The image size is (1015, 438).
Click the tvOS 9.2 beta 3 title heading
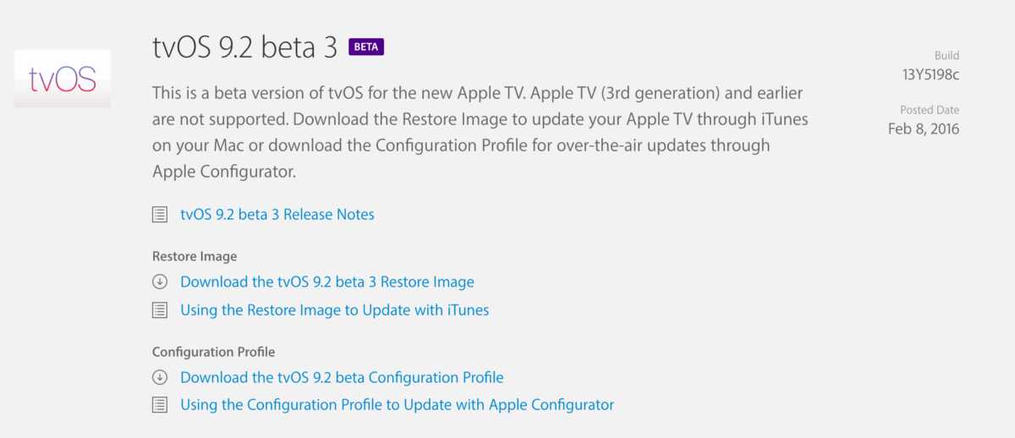click(244, 47)
